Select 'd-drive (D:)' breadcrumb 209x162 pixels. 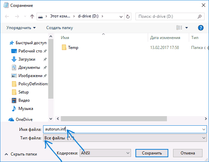pos(88,16)
